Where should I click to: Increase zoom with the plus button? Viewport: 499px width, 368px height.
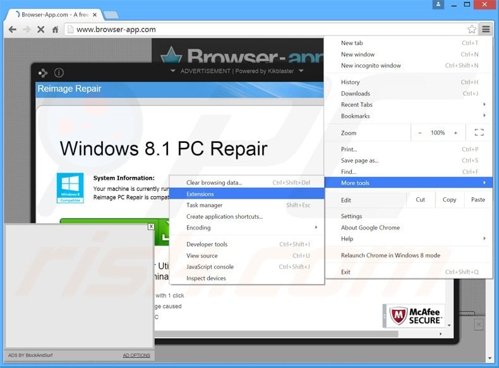click(x=455, y=133)
